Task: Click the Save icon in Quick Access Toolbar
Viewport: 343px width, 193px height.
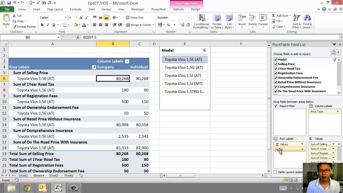Action: pyautogui.click(x=9, y=3)
